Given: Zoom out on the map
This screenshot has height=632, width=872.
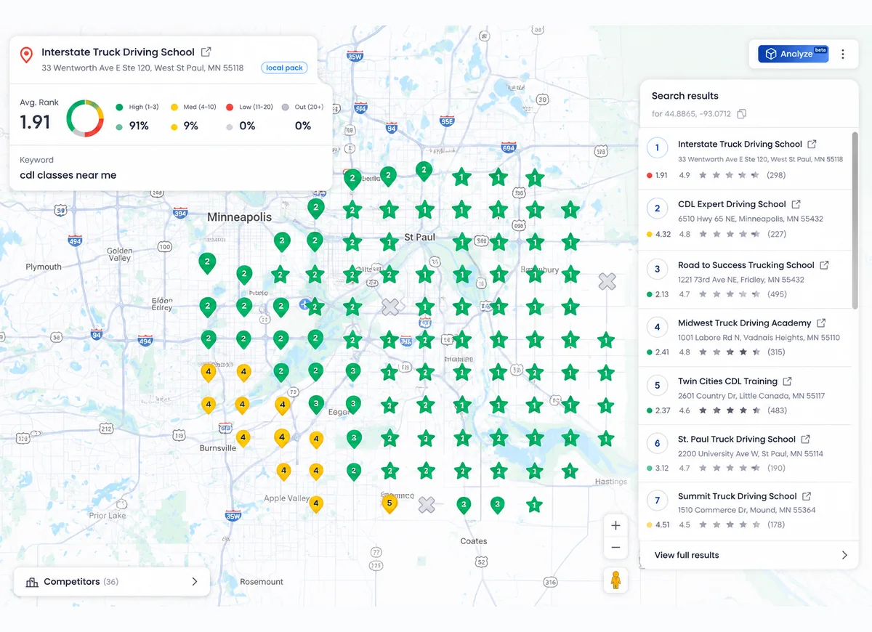Looking at the screenshot, I should (x=615, y=547).
